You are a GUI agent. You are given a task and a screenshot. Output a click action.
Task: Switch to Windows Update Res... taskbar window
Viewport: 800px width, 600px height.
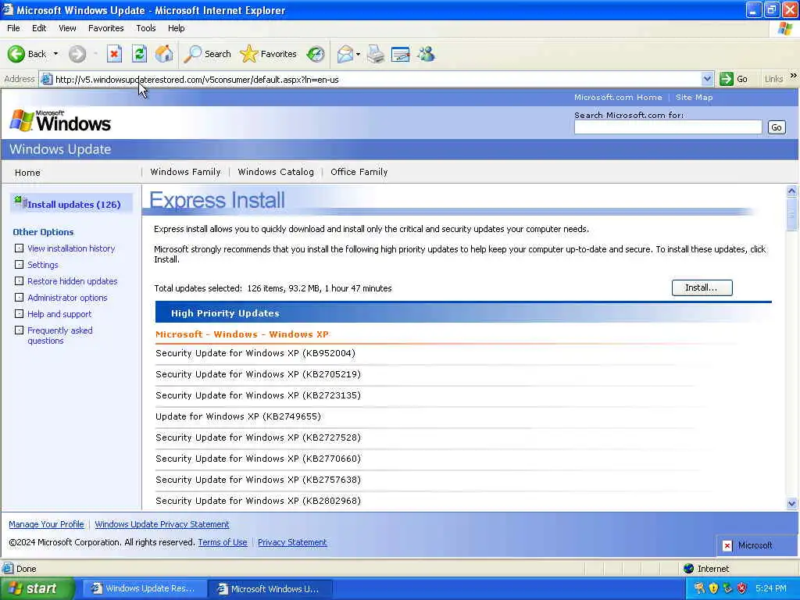click(x=145, y=589)
